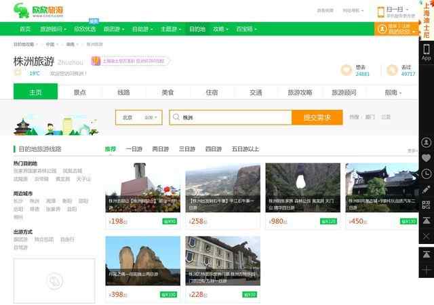Click the user avatar icon in orange login box

point(382,28)
